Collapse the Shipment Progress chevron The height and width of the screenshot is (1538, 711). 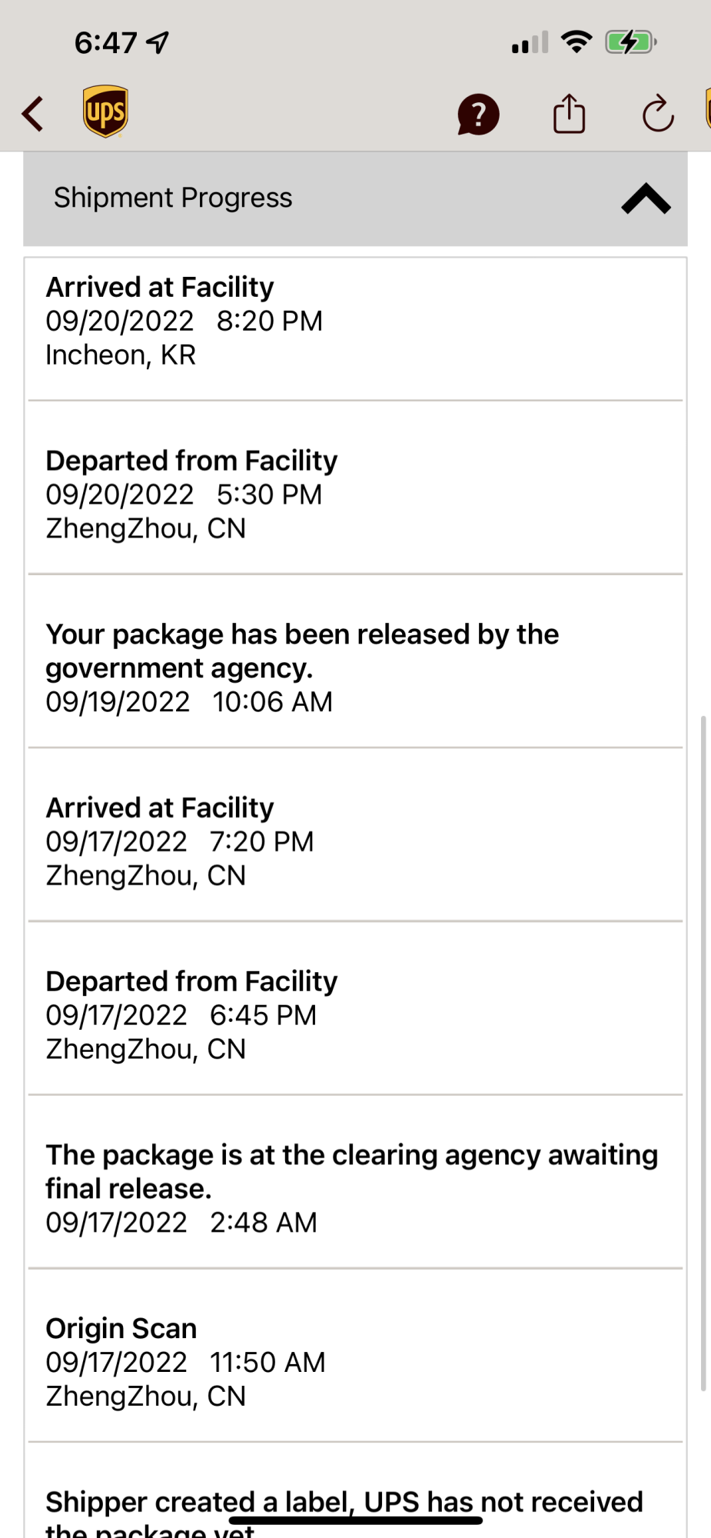click(646, 198)
